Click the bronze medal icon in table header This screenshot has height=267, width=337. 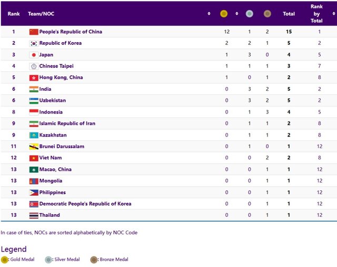pos(267,14)
